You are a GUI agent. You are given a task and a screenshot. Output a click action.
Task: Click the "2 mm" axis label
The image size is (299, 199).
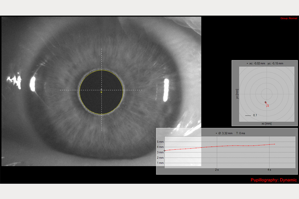coord(160,158)
